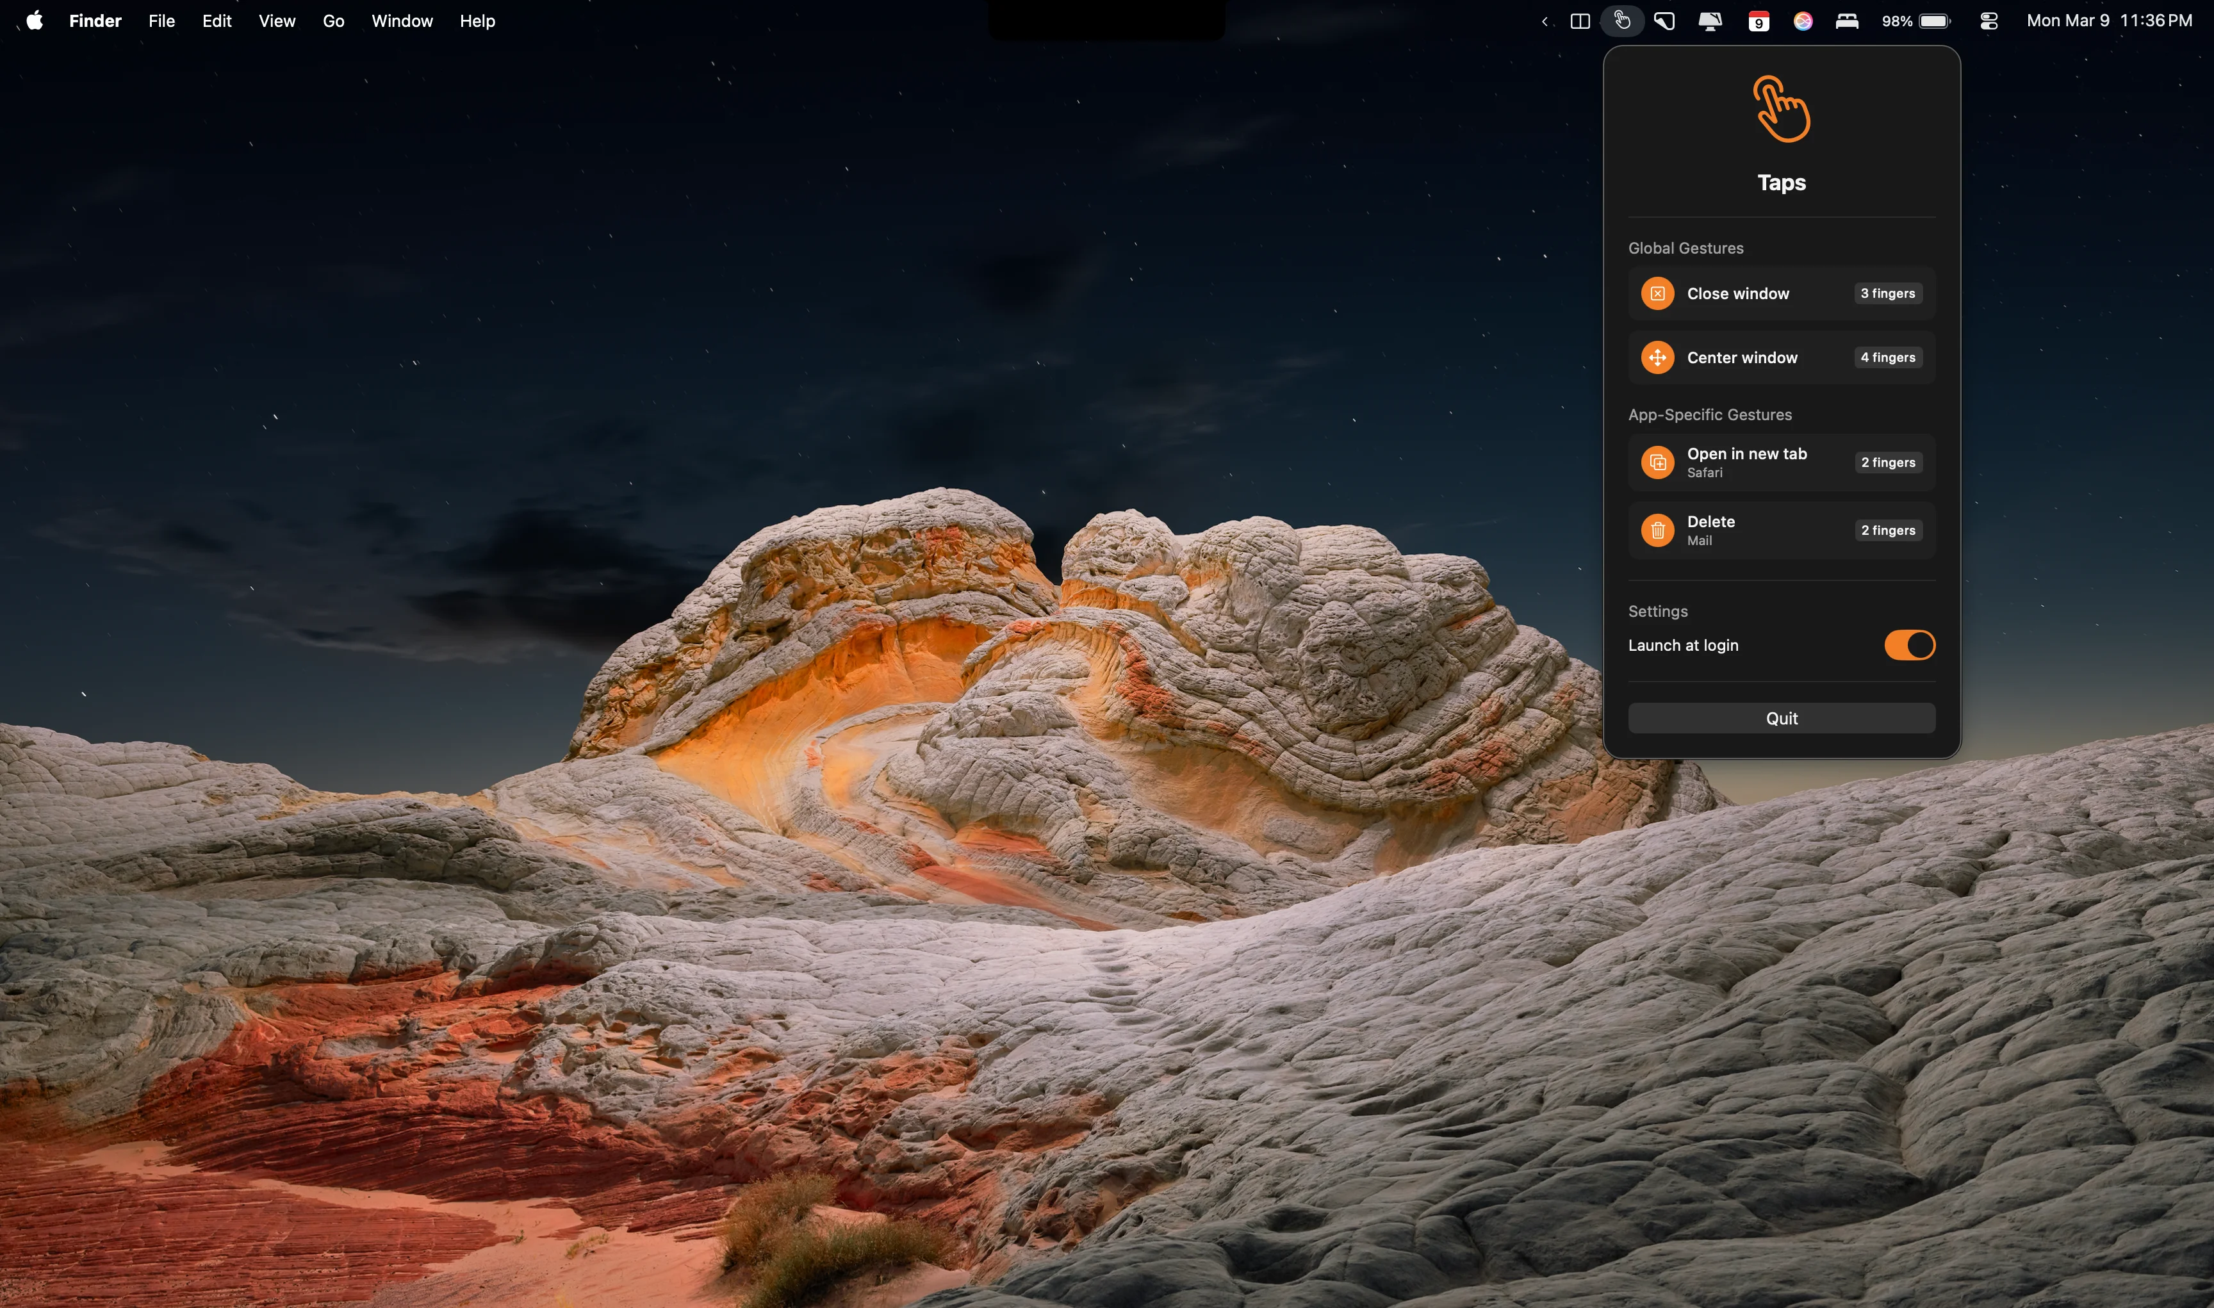Click the Quit button in Taps
Viewport: 2214px width, 1308px height.
click(1781, 718)
